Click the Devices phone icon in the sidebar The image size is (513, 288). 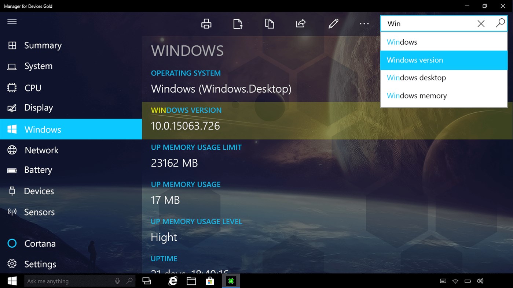(12, 191)
